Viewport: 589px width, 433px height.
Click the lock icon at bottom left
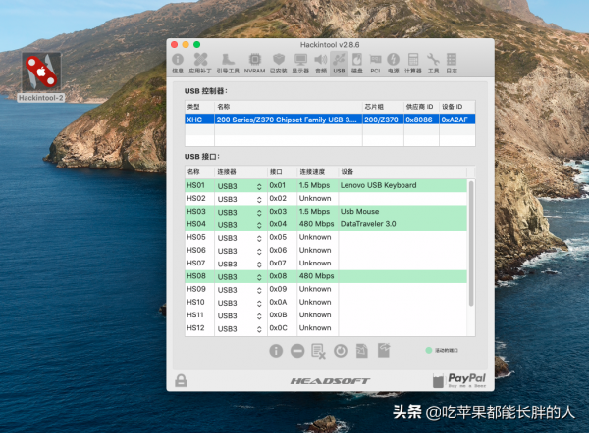coord(181,380)
